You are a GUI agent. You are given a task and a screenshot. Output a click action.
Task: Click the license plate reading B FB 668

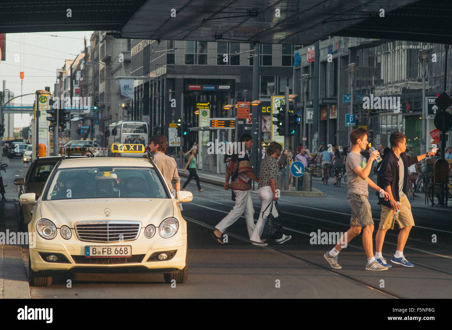108,251
